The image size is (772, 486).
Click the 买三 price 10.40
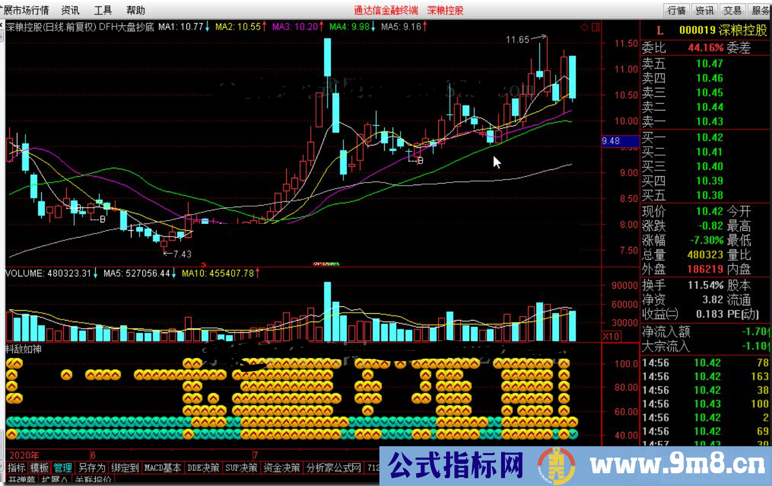click(x=710, y=166)
